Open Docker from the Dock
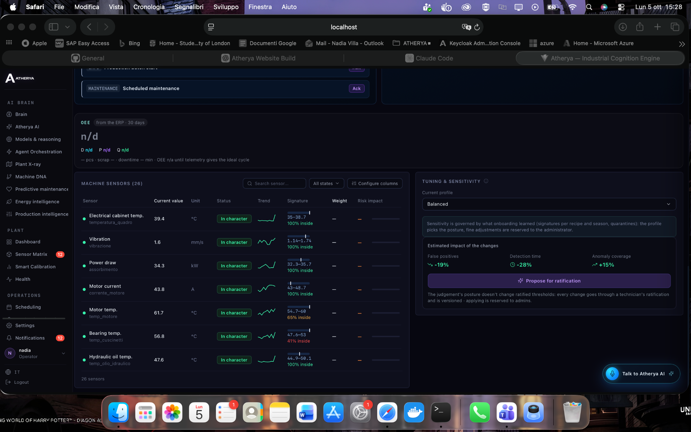 coord(414,412)
